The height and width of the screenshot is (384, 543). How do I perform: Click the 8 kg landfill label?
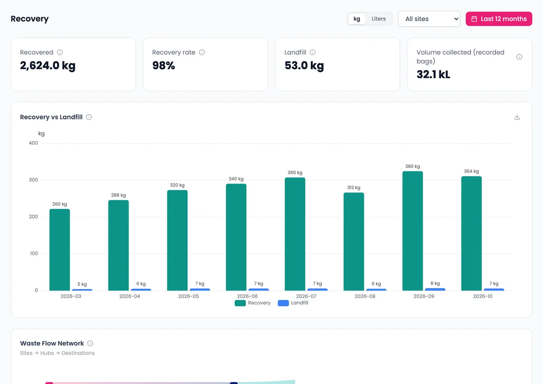tap(435, 284)
